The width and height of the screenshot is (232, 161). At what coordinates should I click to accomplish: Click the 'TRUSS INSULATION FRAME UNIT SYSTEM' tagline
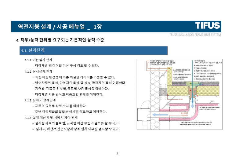click(x=195, y=35)
